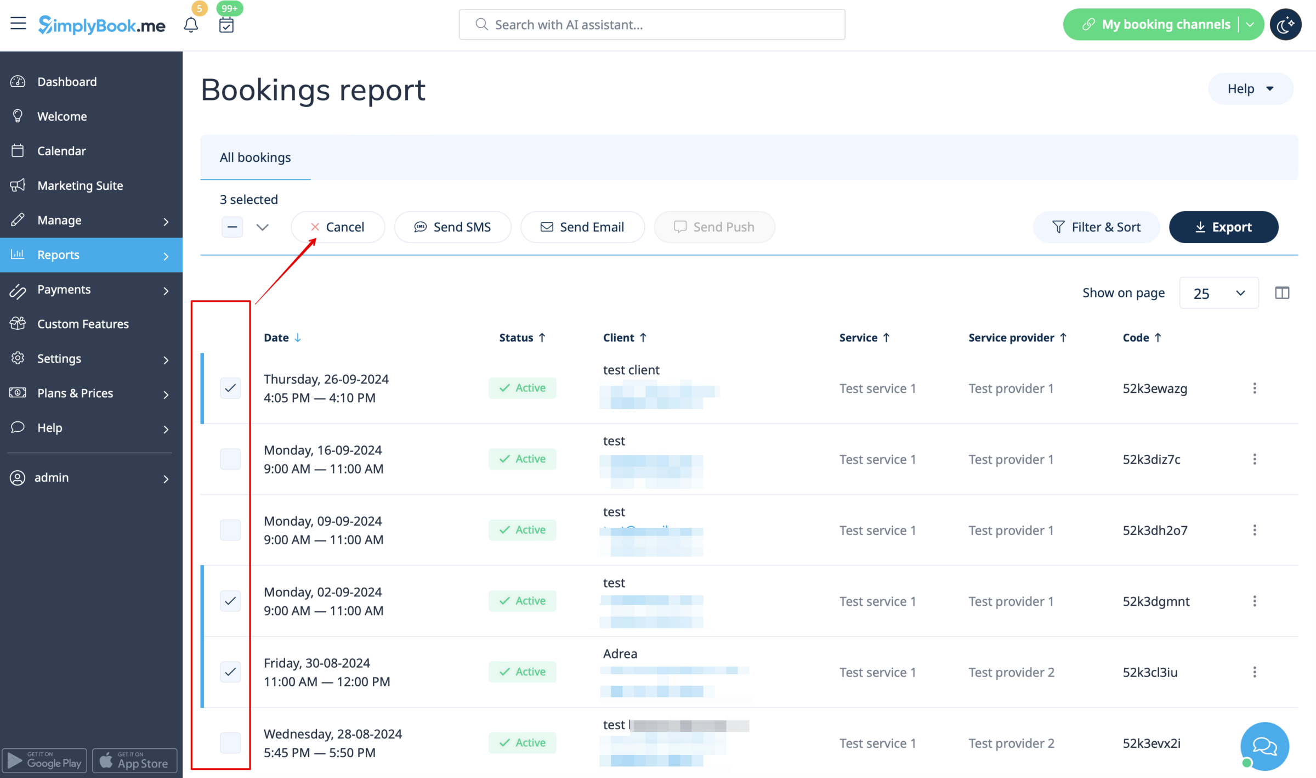Switch to the All bookings tab
1316x778 pixels.
tap(255, 157)
